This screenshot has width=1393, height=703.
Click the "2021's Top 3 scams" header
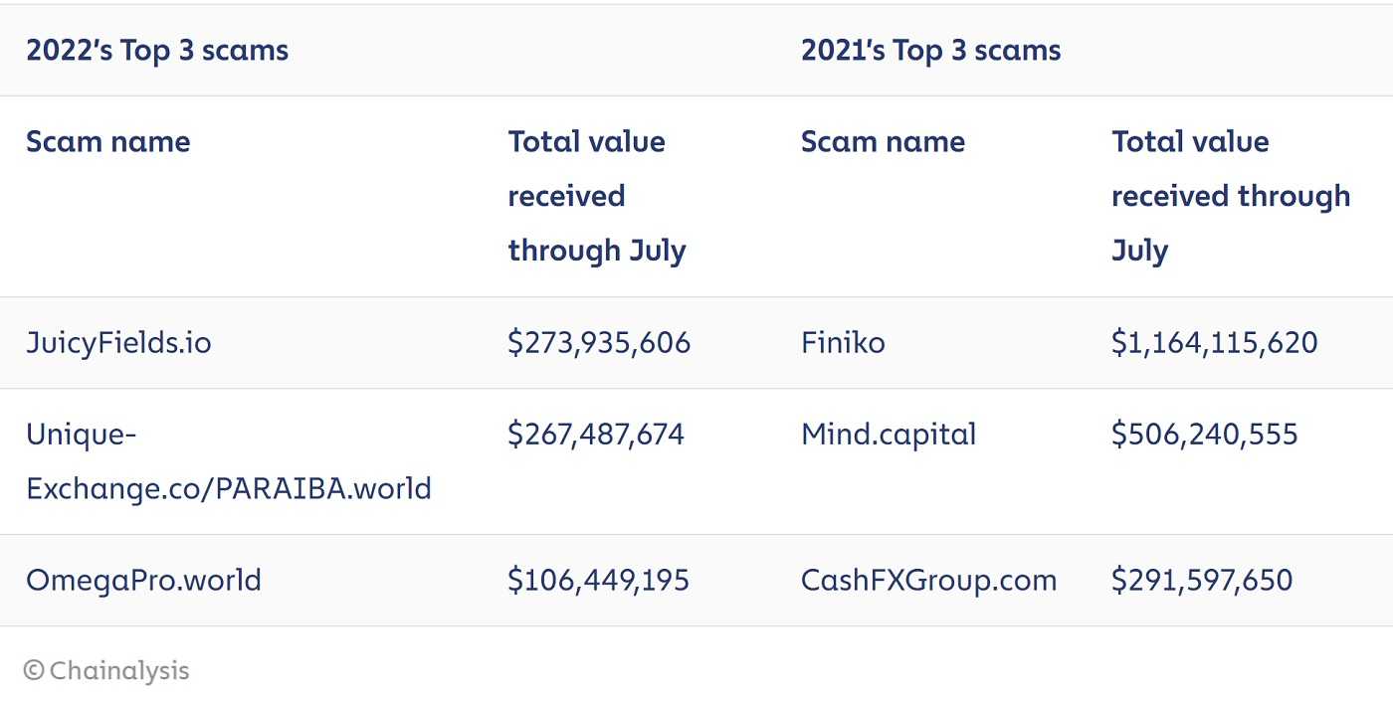[930, 50]
